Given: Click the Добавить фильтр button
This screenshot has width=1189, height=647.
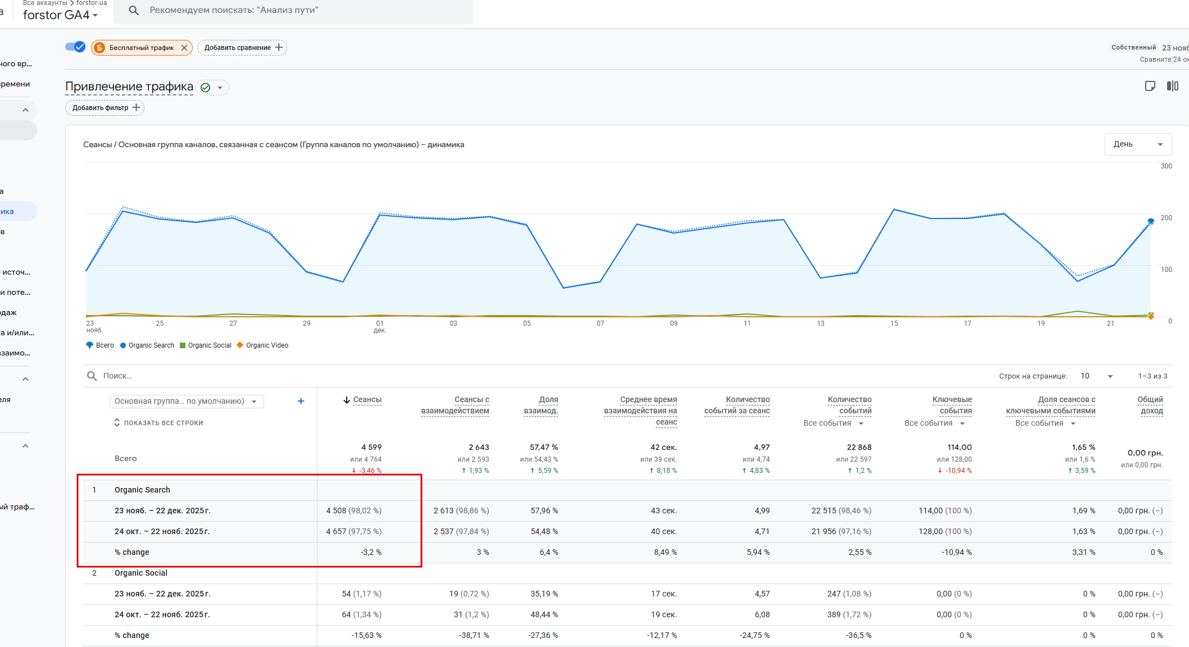Looking at the screenshot, I should coord(105,108).
